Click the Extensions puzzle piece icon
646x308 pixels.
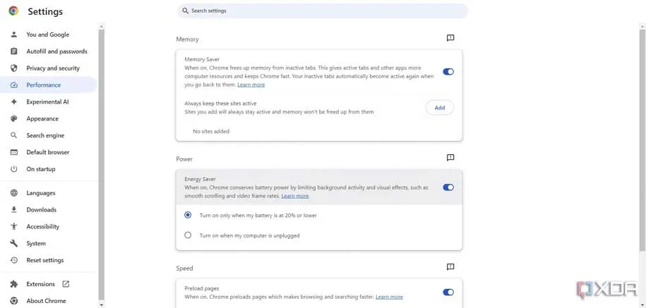[x=13, y=284]
